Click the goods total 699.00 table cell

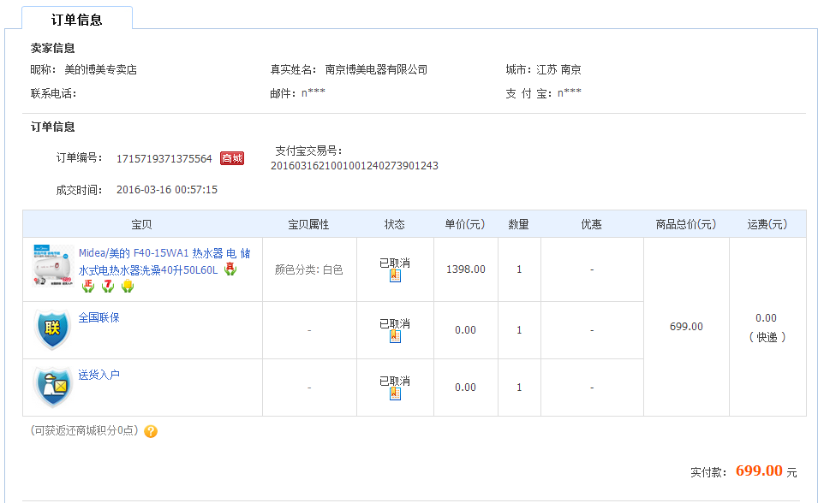click(x=686, y=326)
